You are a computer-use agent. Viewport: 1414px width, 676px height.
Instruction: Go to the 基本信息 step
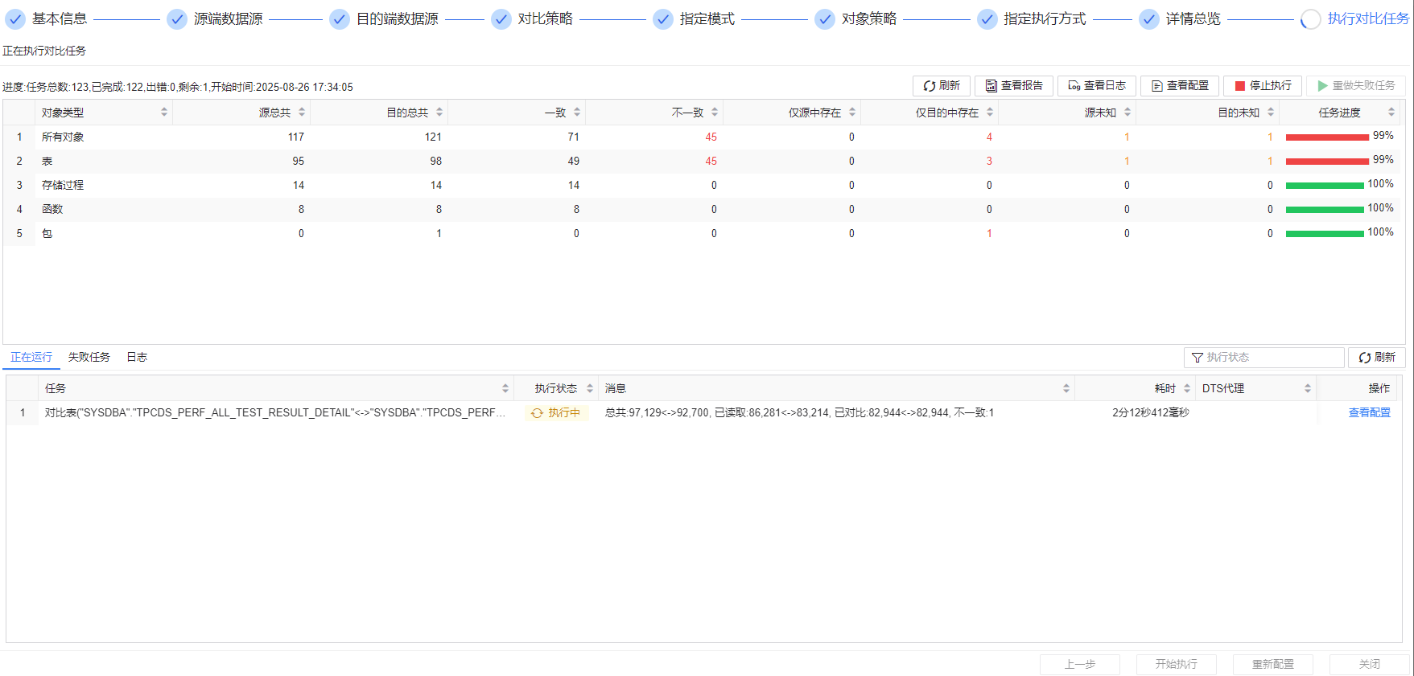(60, 19)
